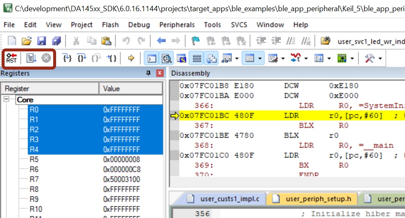The width and height of the screenshot is (405, 218).
Task: Open the SVCS menu
Action: [x=239, y=25]
